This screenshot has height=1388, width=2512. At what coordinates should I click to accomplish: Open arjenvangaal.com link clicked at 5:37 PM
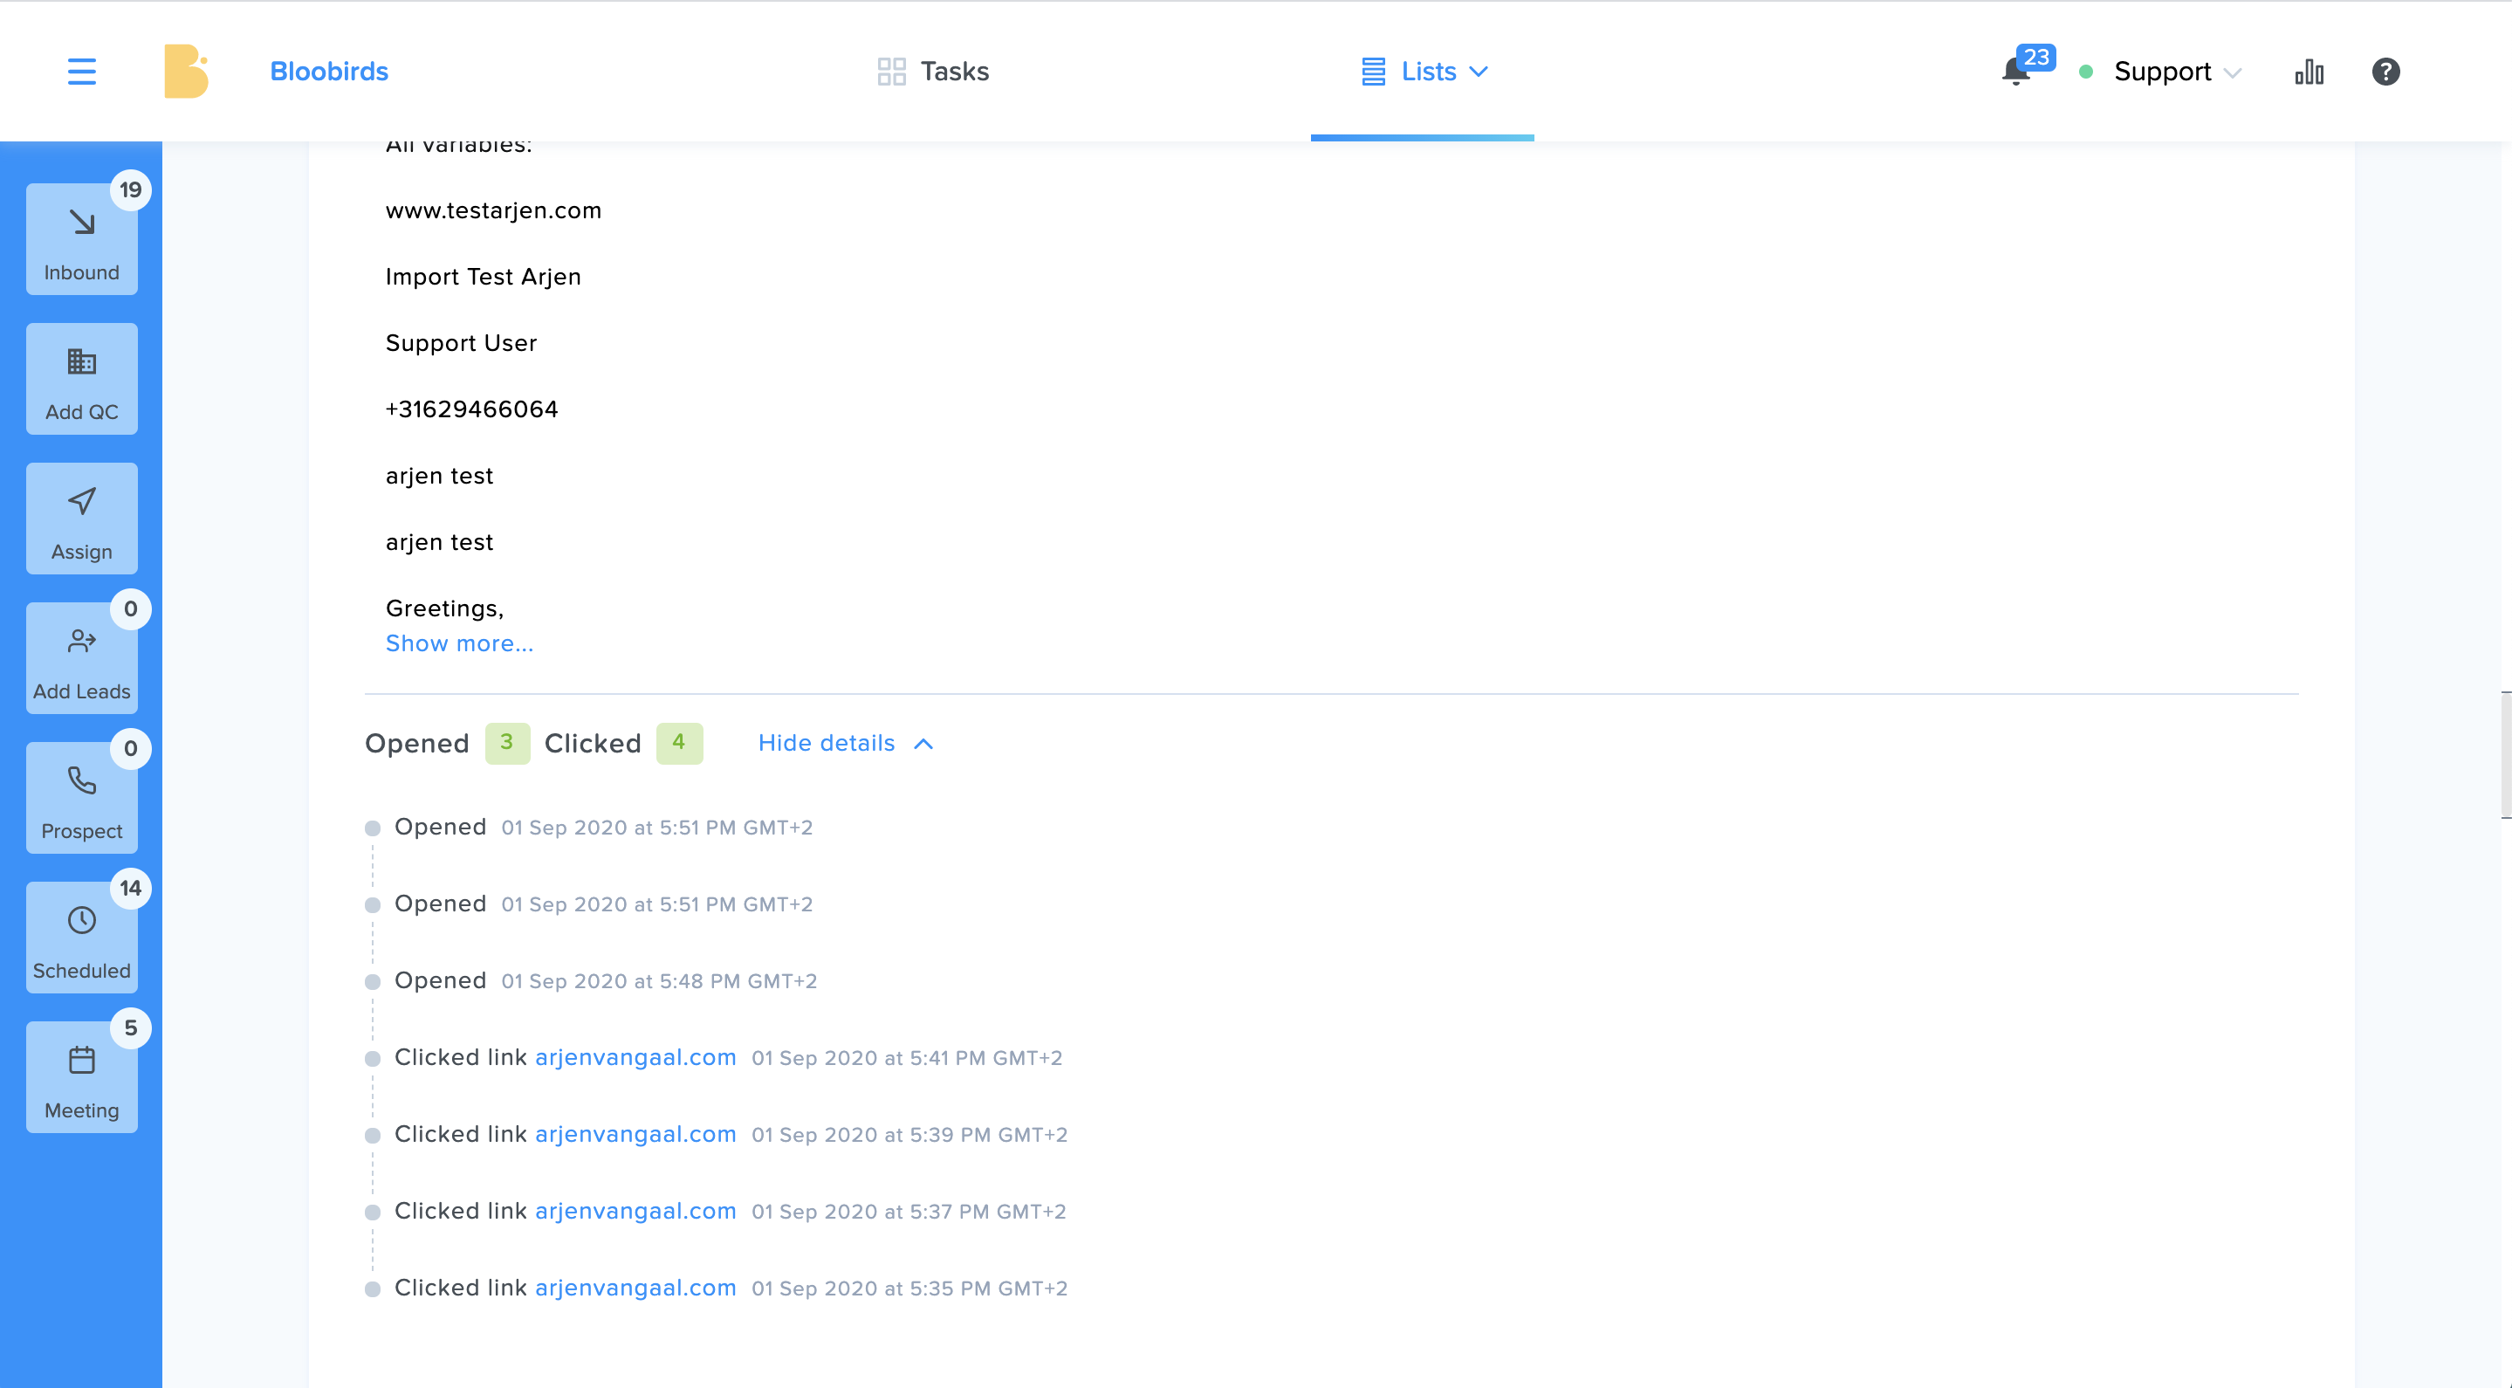click(x=635, y=1211)
